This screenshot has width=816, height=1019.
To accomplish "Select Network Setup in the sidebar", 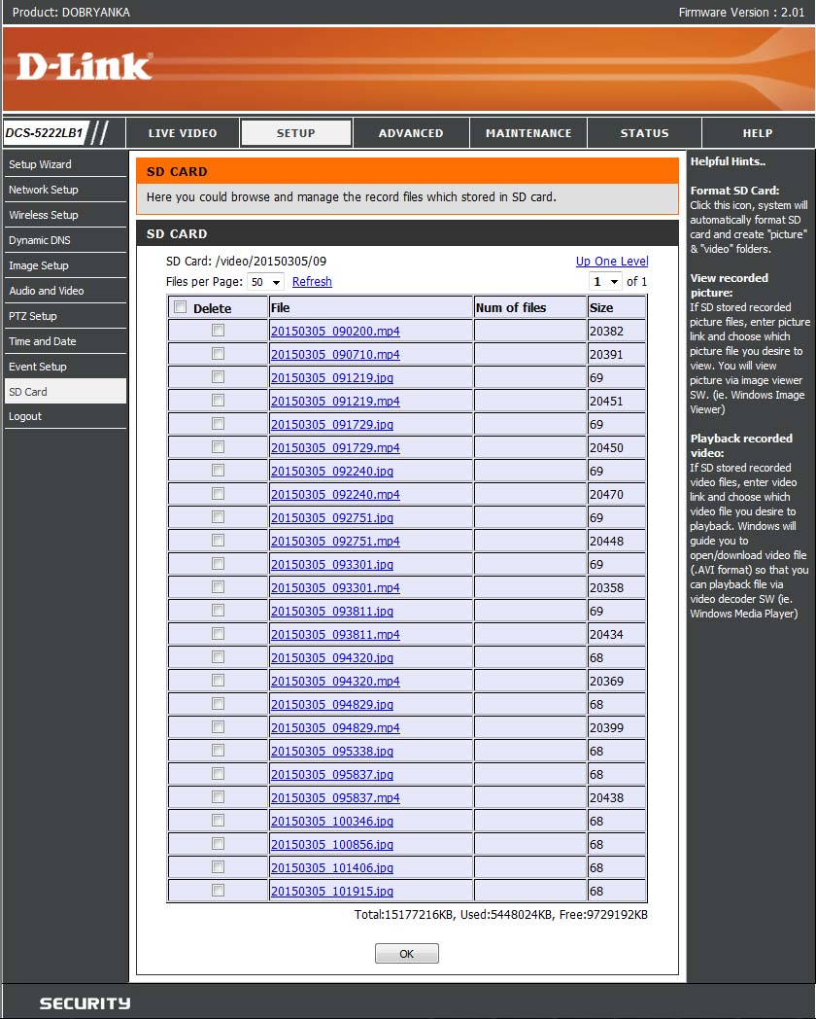I will point(44,190).
